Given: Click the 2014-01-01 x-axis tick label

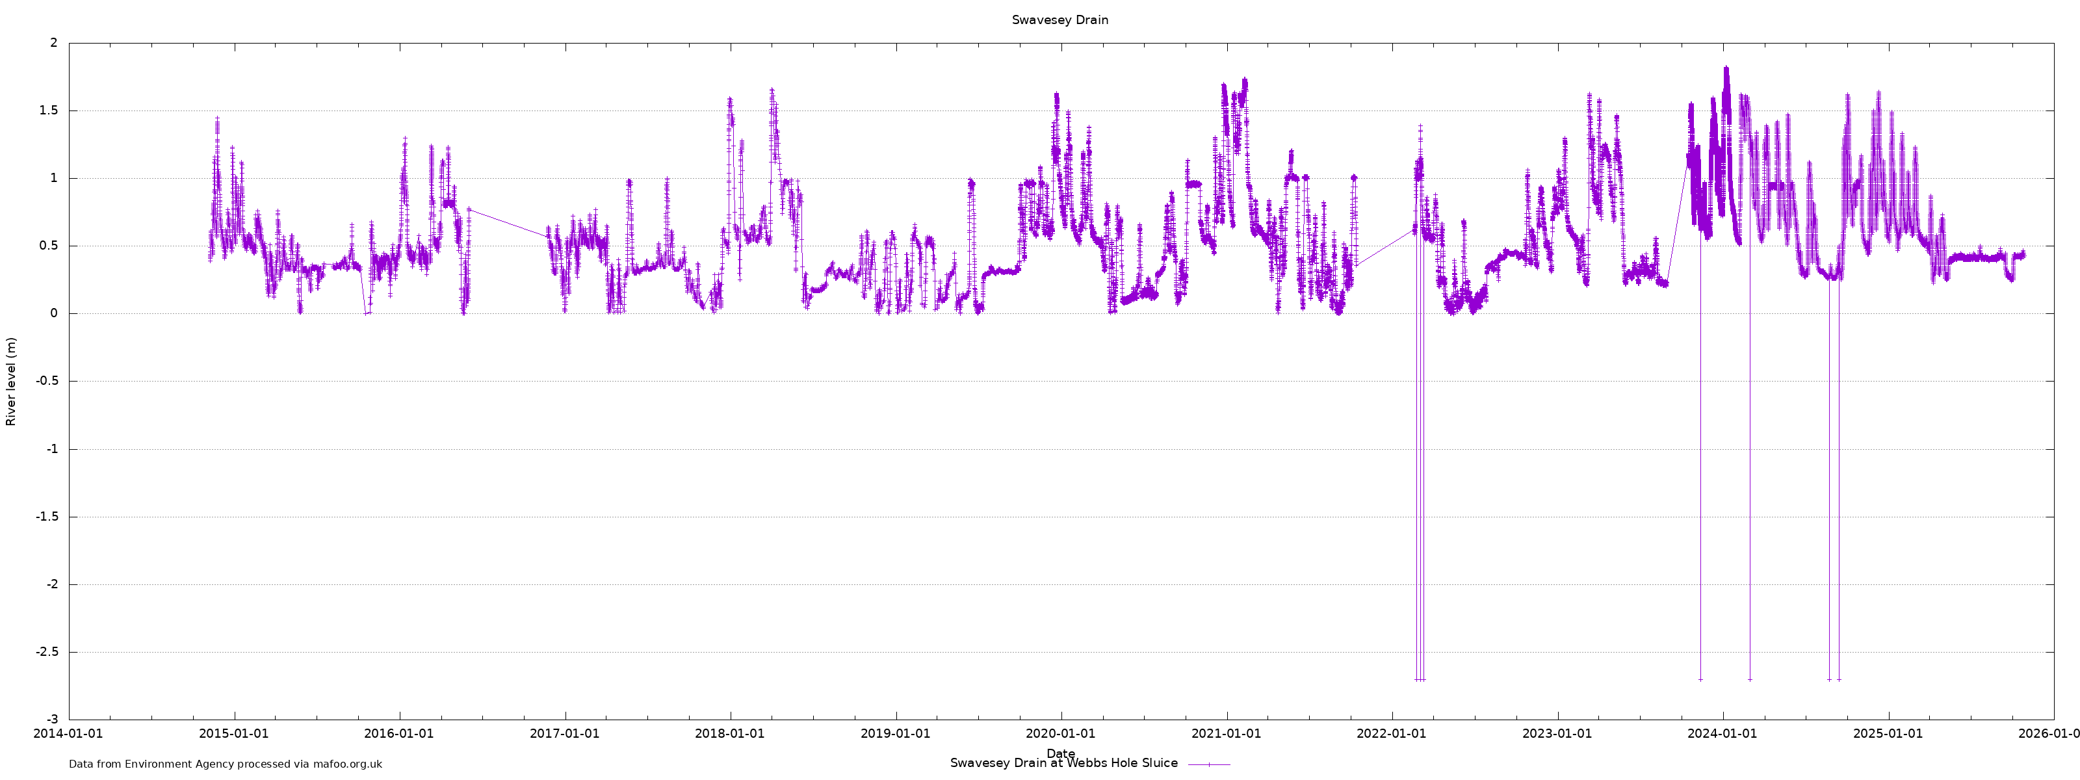Looking at the screenshot, I should pyautogui.click(x=68, y=734).
